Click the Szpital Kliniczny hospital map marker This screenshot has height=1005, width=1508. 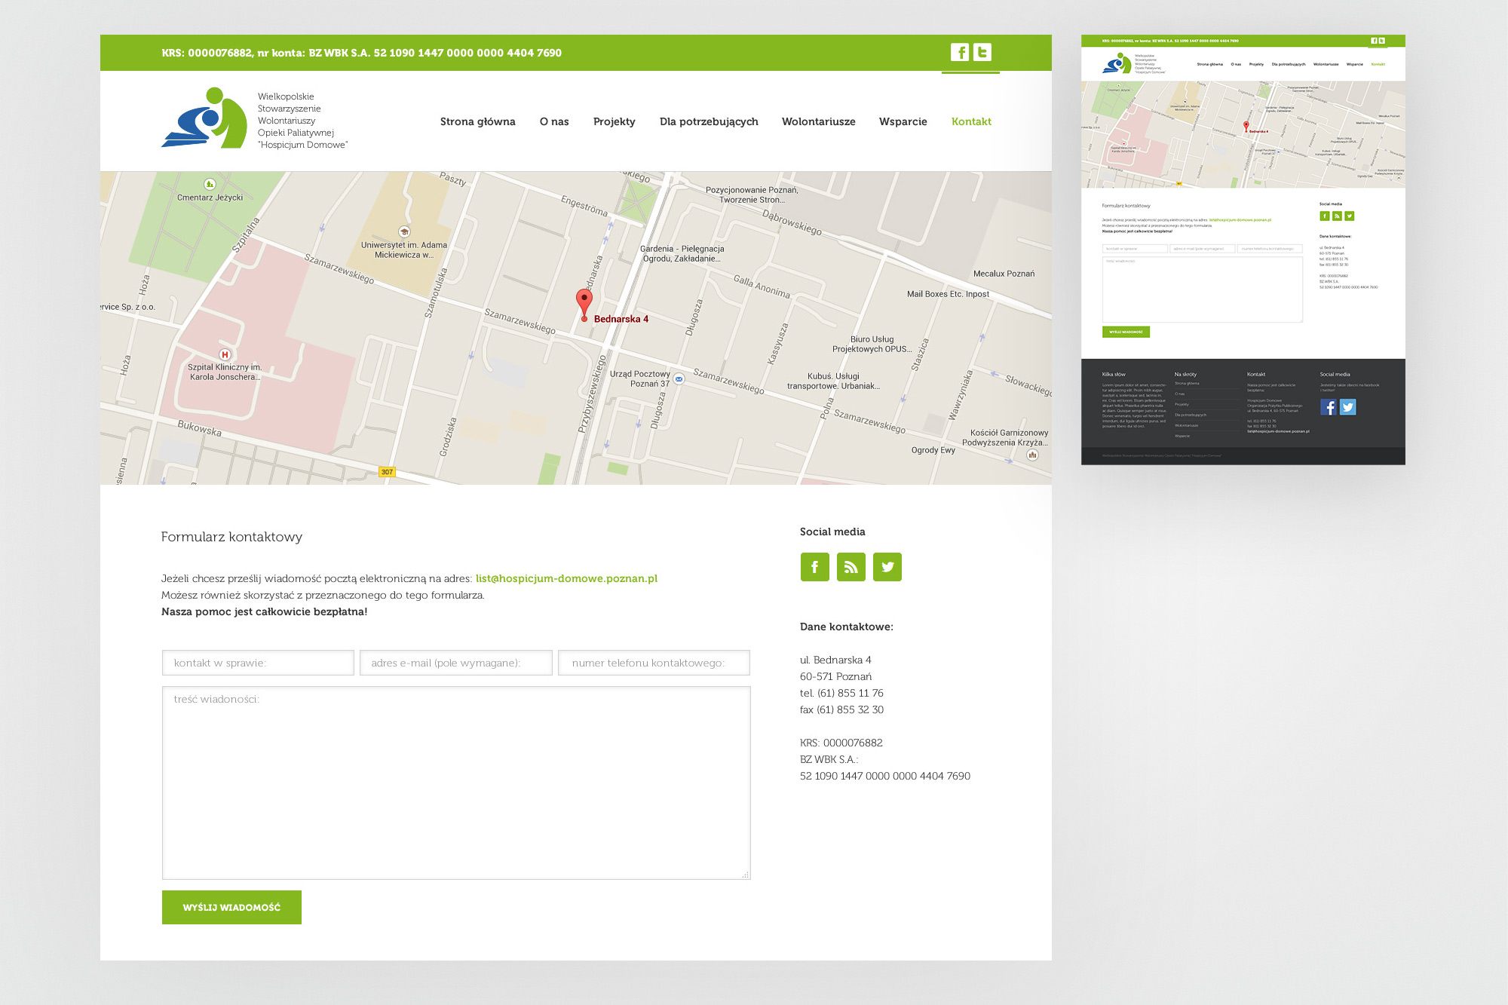225,354
